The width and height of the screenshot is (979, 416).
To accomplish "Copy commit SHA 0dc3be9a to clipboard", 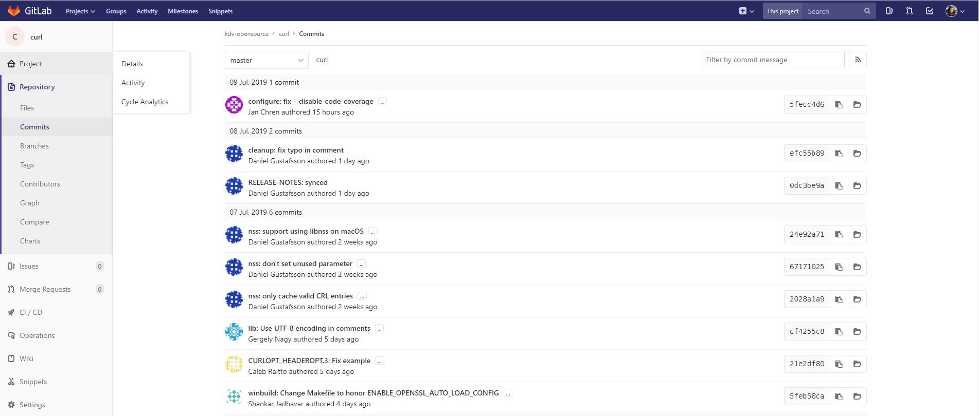I will 839,185.
